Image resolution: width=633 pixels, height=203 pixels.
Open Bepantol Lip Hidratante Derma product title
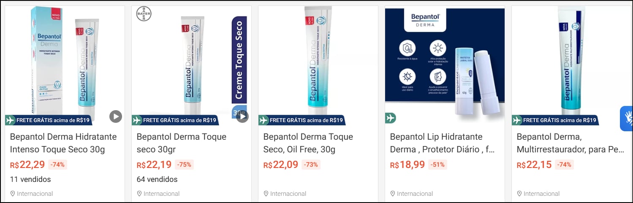point(442,143)
